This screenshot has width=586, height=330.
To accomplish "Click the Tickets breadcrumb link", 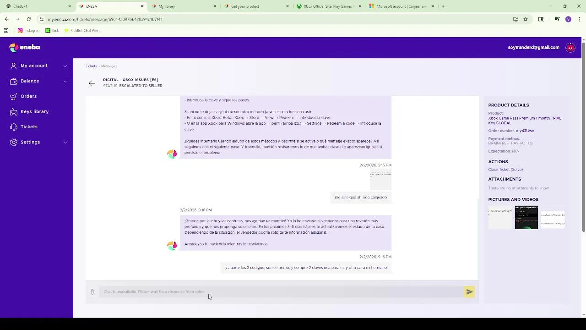I will (91, 66).
